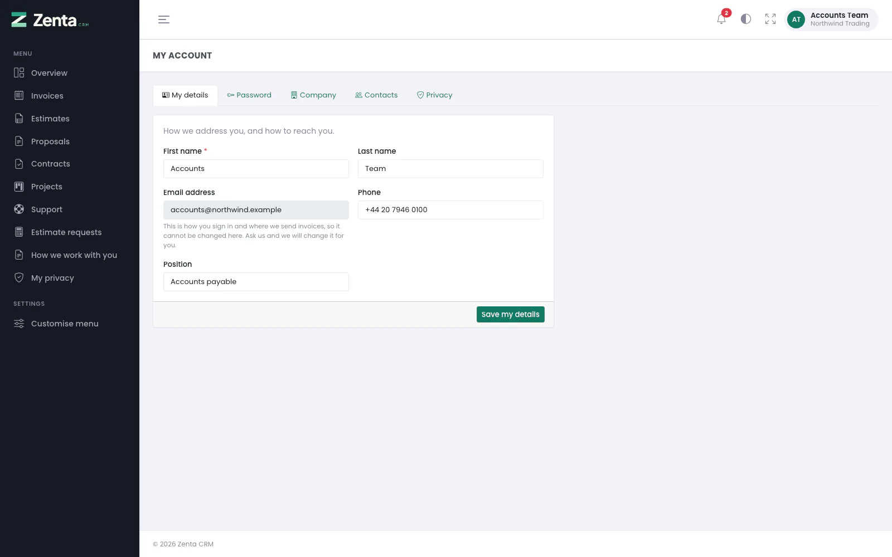Click the Contracts sidebar icon
The image size is (892, 557).
click(19, 164)
